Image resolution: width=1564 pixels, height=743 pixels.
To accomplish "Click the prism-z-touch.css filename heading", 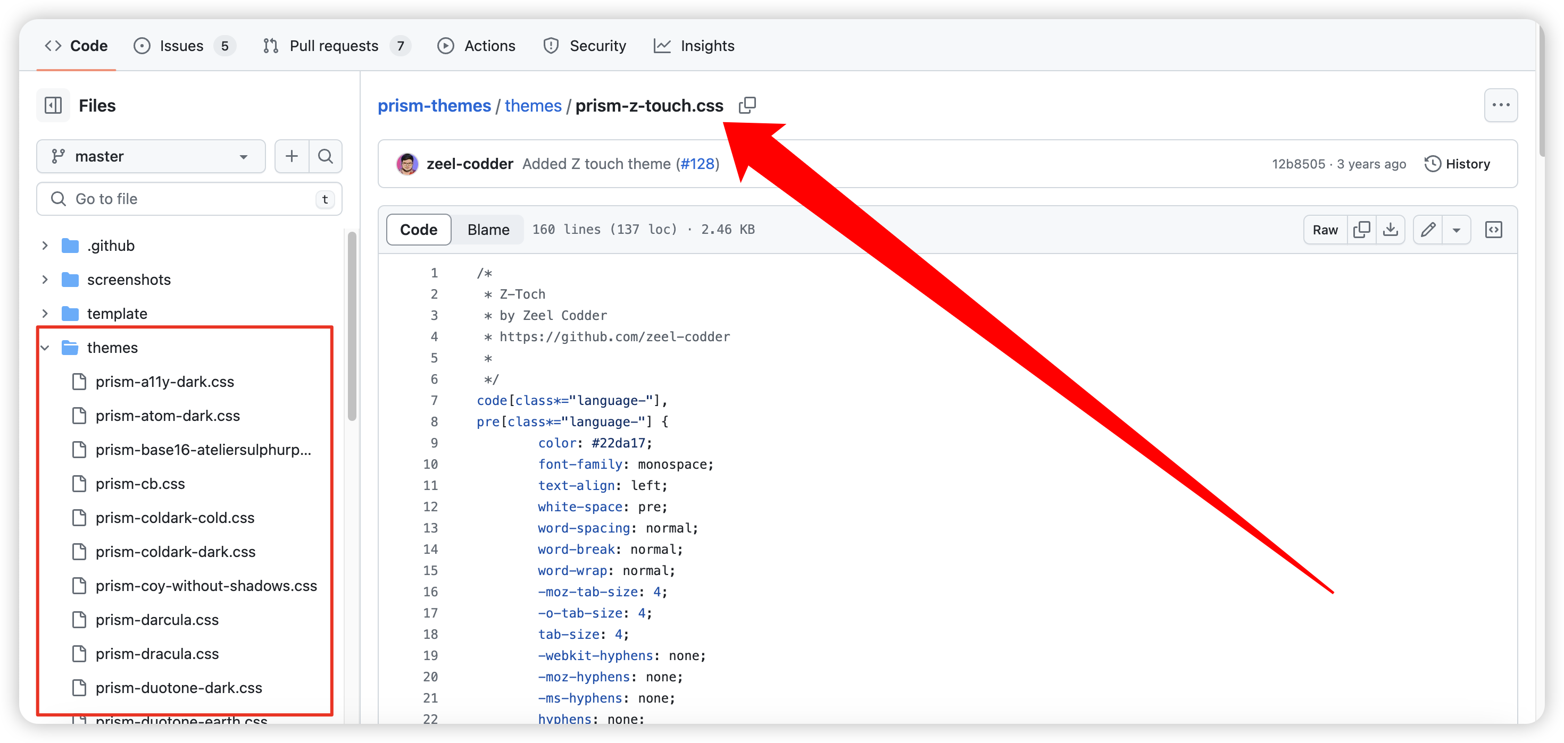I will [649, 106].
